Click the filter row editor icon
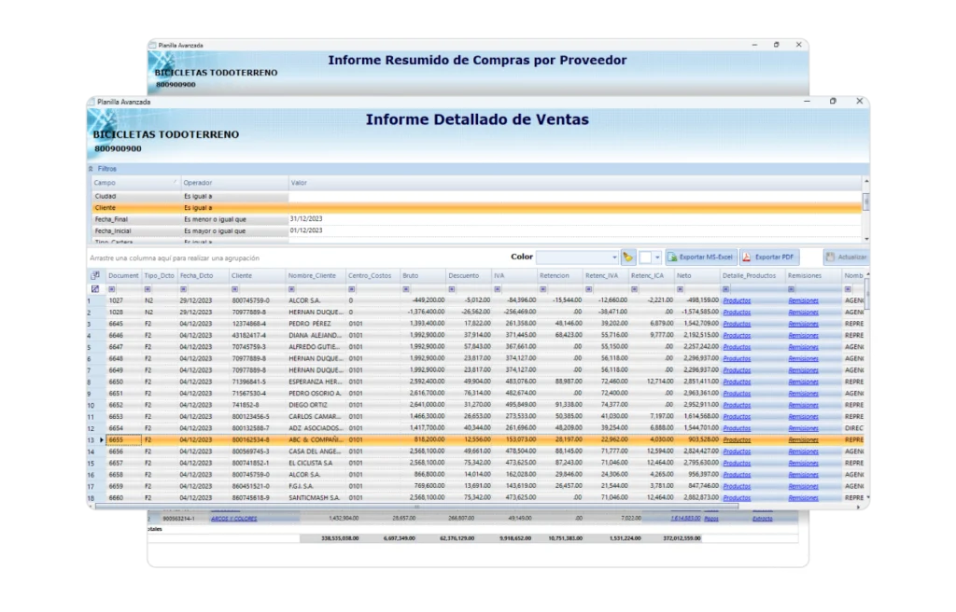Viewport: 956px width, 612px height. tap(96, 289)
